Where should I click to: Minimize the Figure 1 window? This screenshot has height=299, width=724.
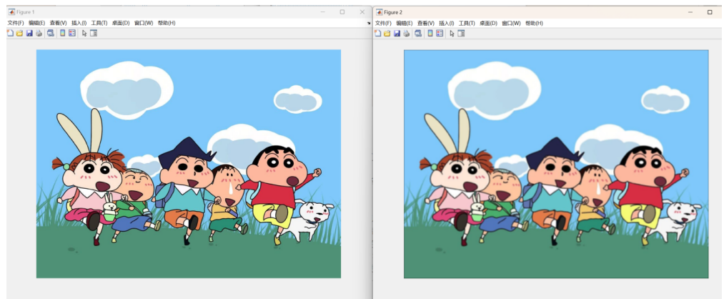[323, 12]
